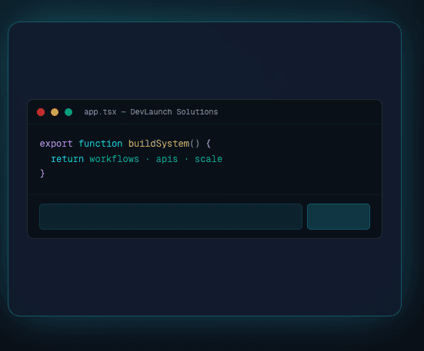Focus the wide empty input field
Viewport: 424px width, 351px height.
point(171,217)
